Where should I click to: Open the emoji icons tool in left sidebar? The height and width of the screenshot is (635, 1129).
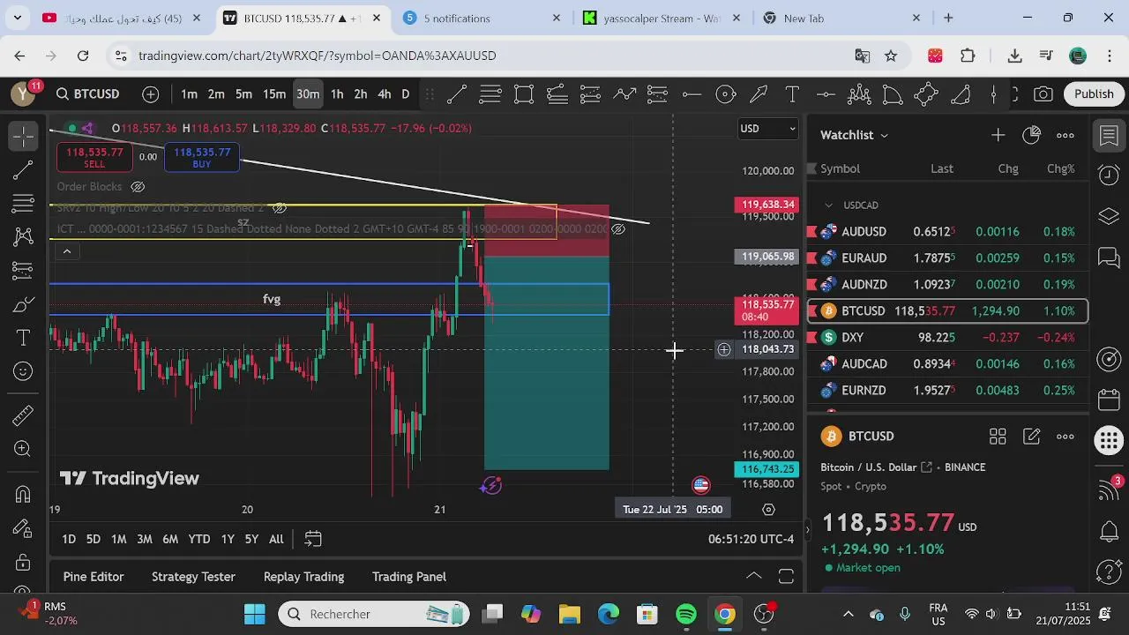[x=24, y=371]
